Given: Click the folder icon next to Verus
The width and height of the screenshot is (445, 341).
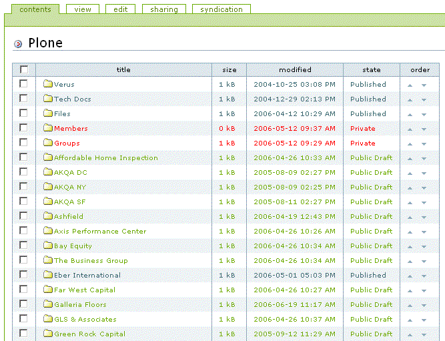Looking at the screenshot, I should coord(47,85).
